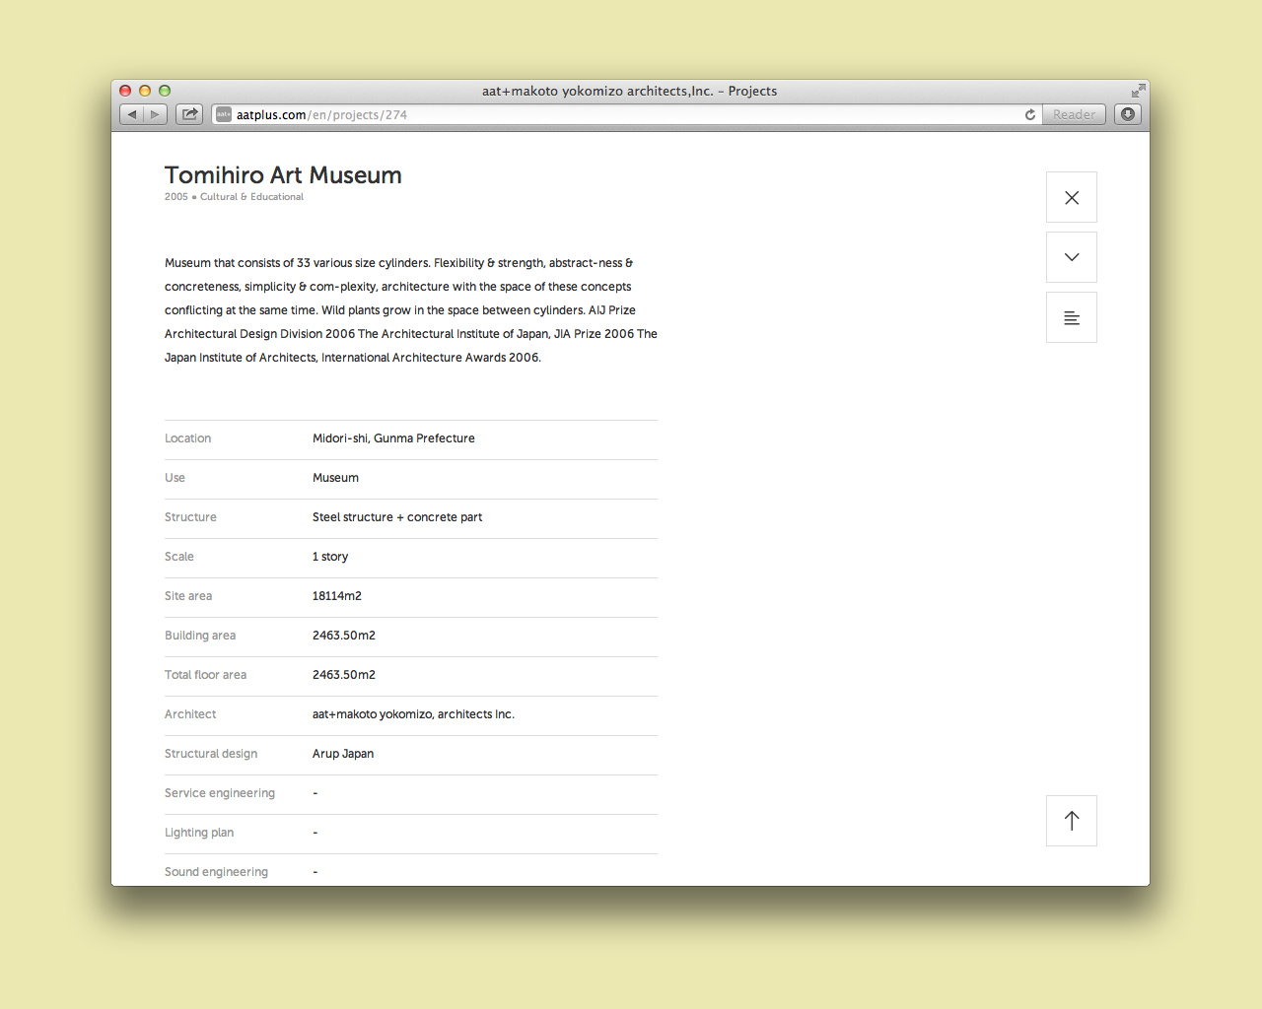Image resolution: width=1262 pixels, height=1009 pixels.
Task: Click the 2005 year label
Action: coord(175,197)
